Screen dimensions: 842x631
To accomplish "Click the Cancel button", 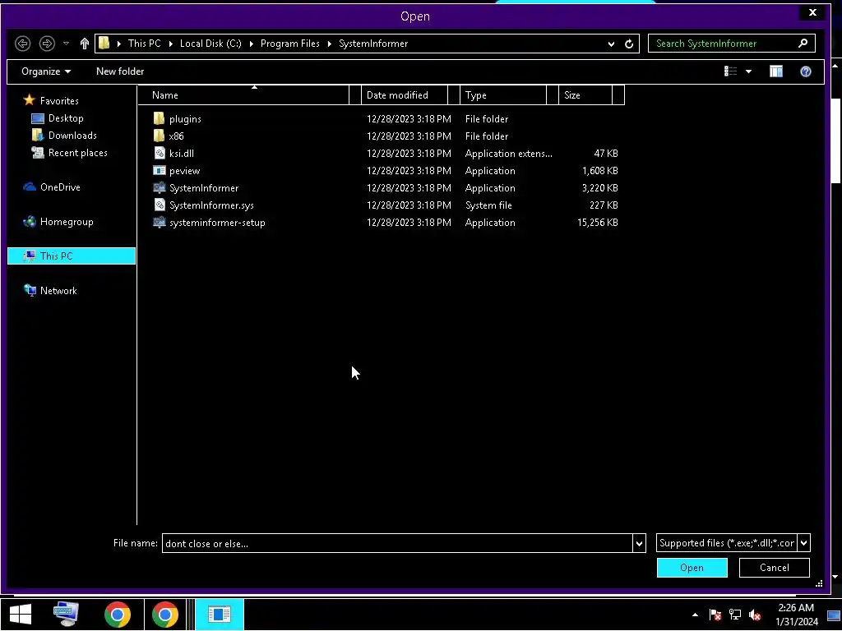I will pos(775,568).
